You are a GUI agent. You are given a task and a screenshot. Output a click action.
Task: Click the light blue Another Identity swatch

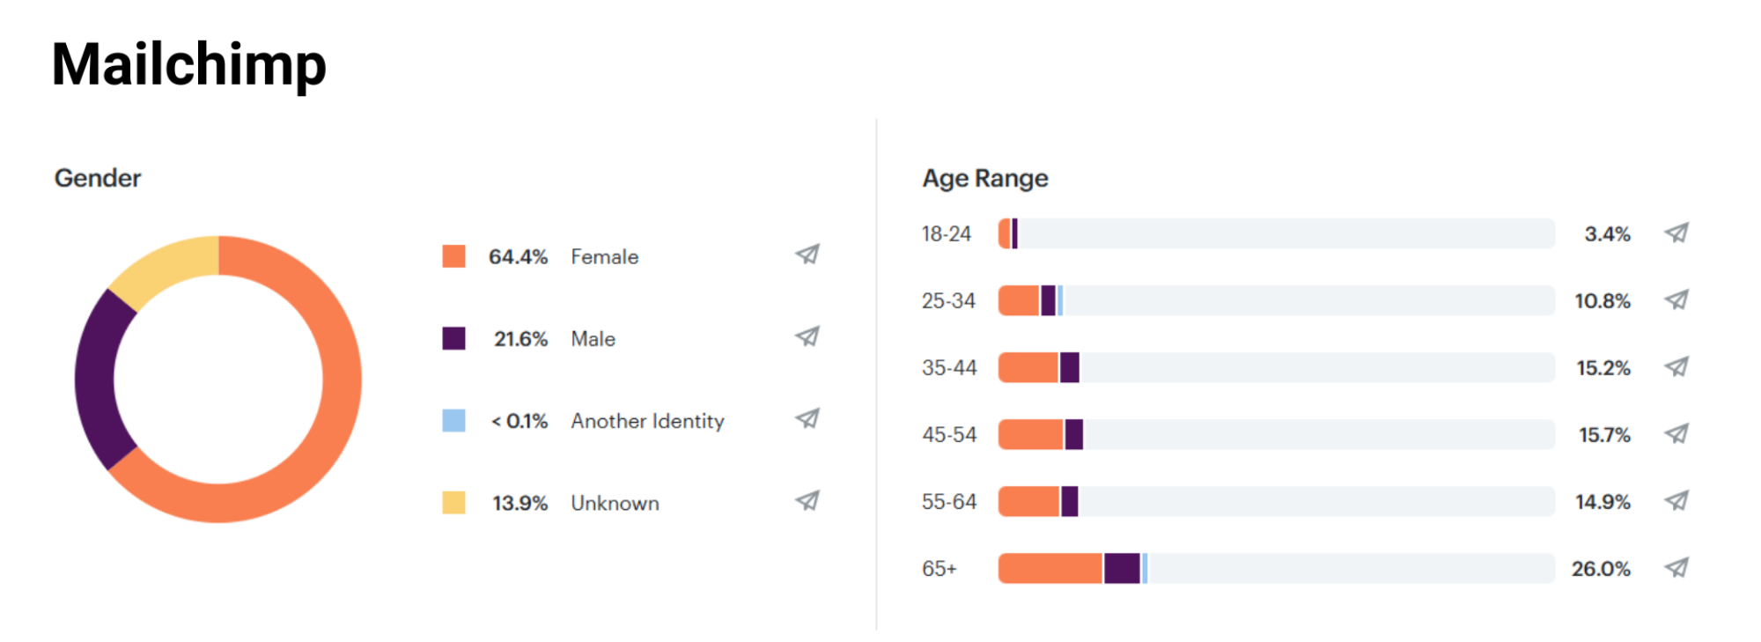pos(453,420)
